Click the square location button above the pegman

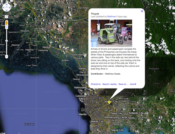pyautogui.click(x=6, y=17)
